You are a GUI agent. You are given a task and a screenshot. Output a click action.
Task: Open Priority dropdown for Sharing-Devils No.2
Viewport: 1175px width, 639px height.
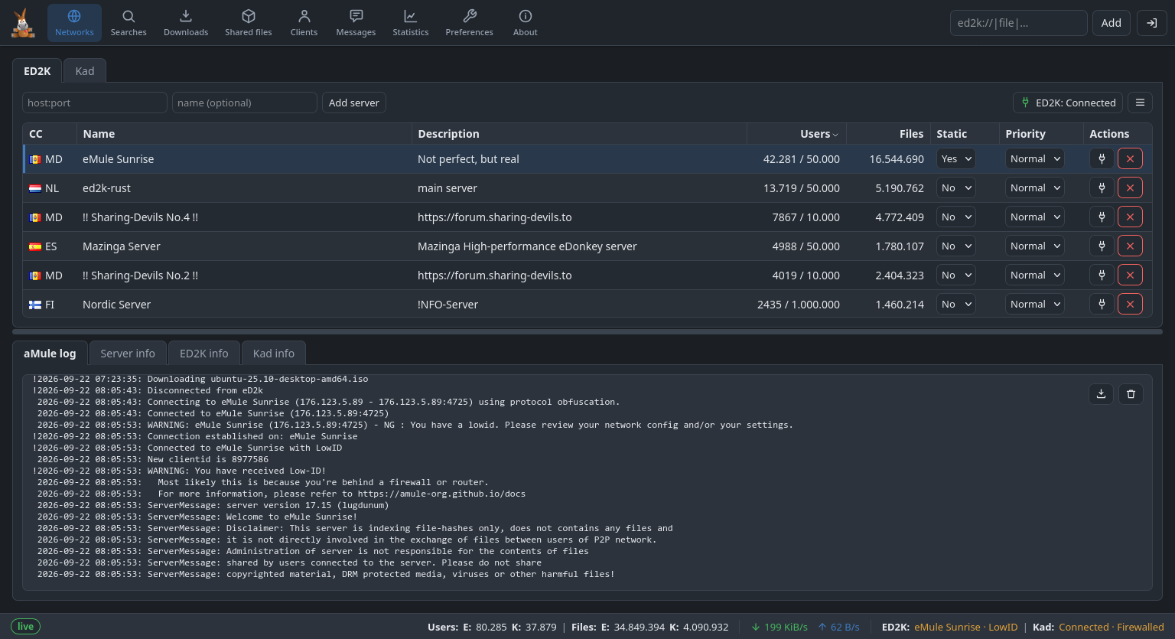pos(1035,275)
